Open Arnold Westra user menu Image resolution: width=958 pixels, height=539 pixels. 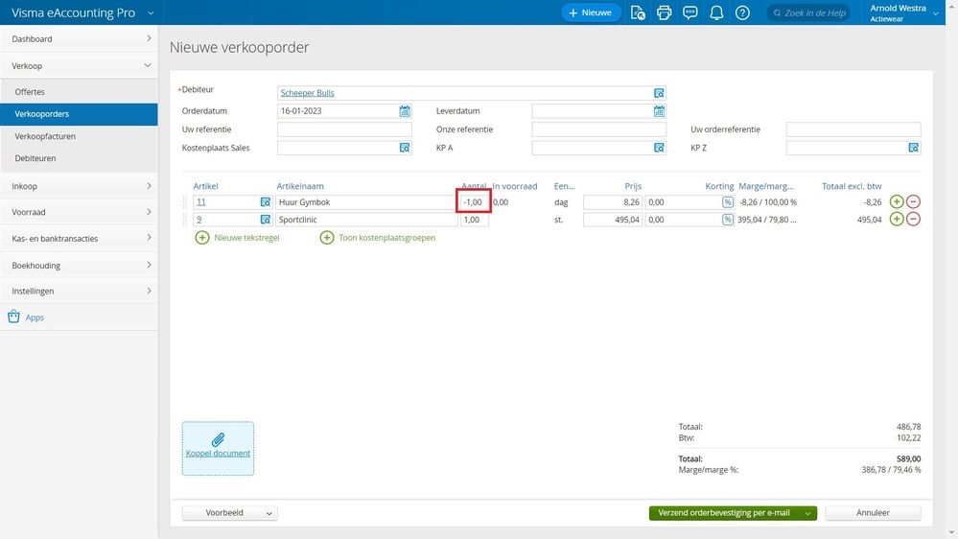tap(904, 12)
